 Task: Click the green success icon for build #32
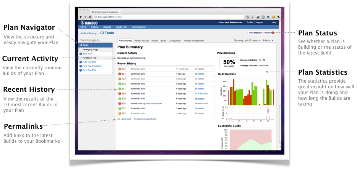[x=120, y=84]
